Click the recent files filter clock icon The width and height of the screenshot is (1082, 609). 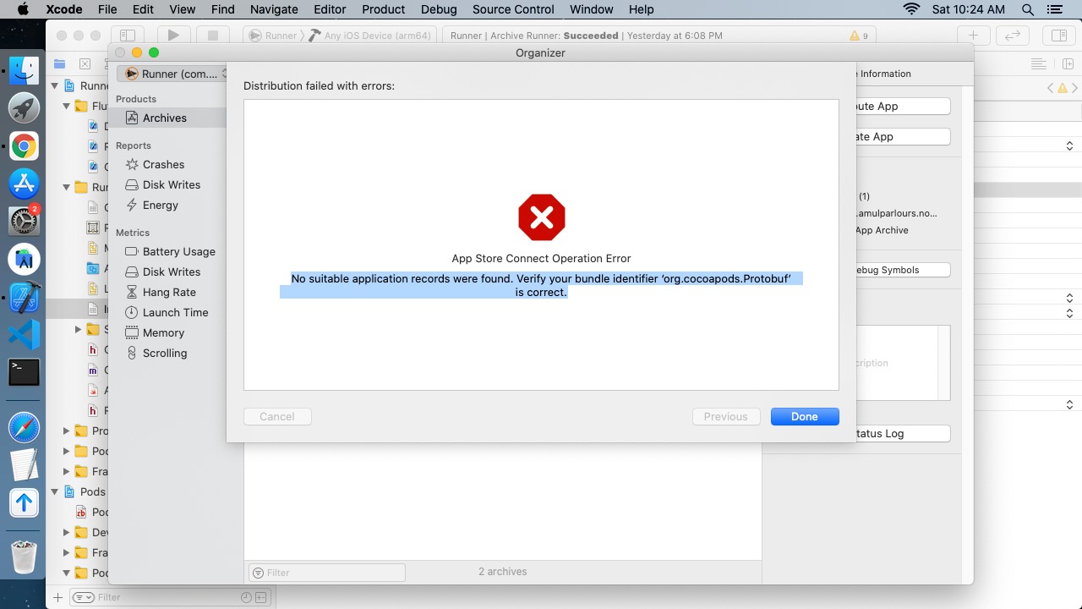click(246, 597)
